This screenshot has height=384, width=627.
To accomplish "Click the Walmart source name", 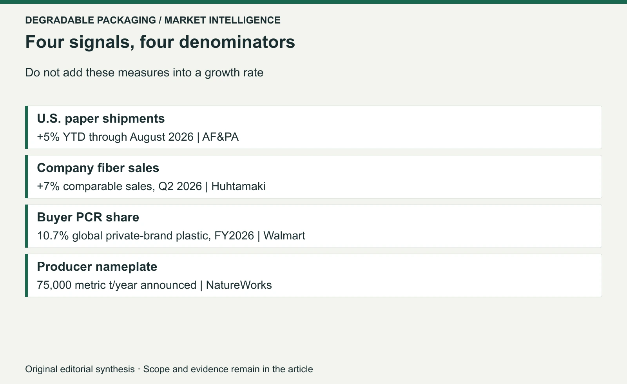I will (284, 235).
